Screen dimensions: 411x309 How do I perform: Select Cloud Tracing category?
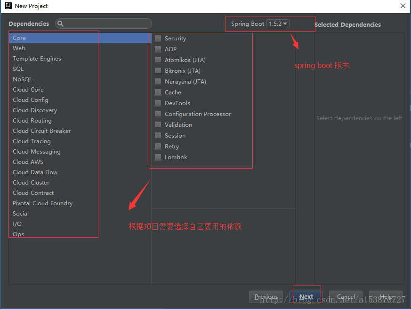tap(80, 141)
